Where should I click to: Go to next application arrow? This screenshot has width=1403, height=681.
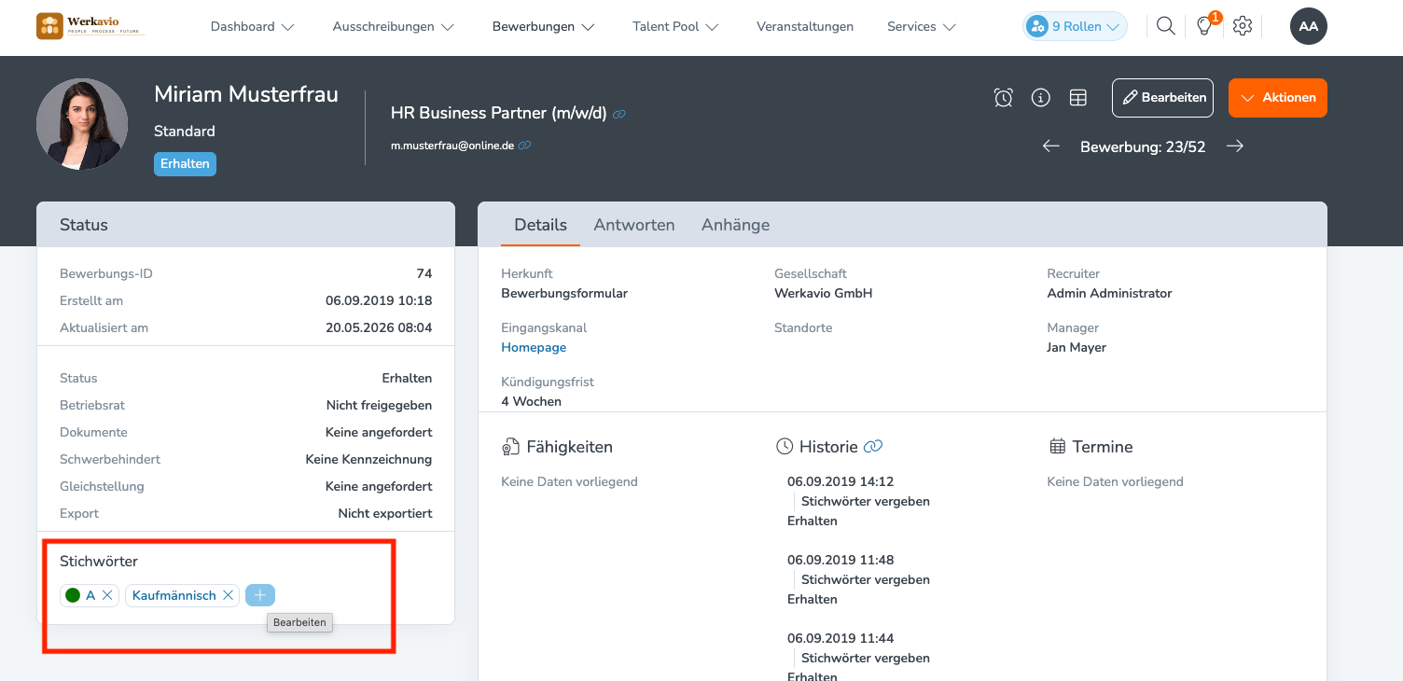point(1235,146)
